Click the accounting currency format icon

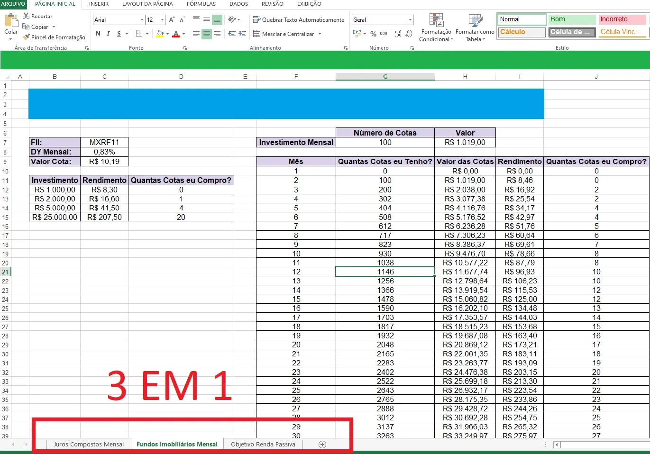click(x=357, y=34)
